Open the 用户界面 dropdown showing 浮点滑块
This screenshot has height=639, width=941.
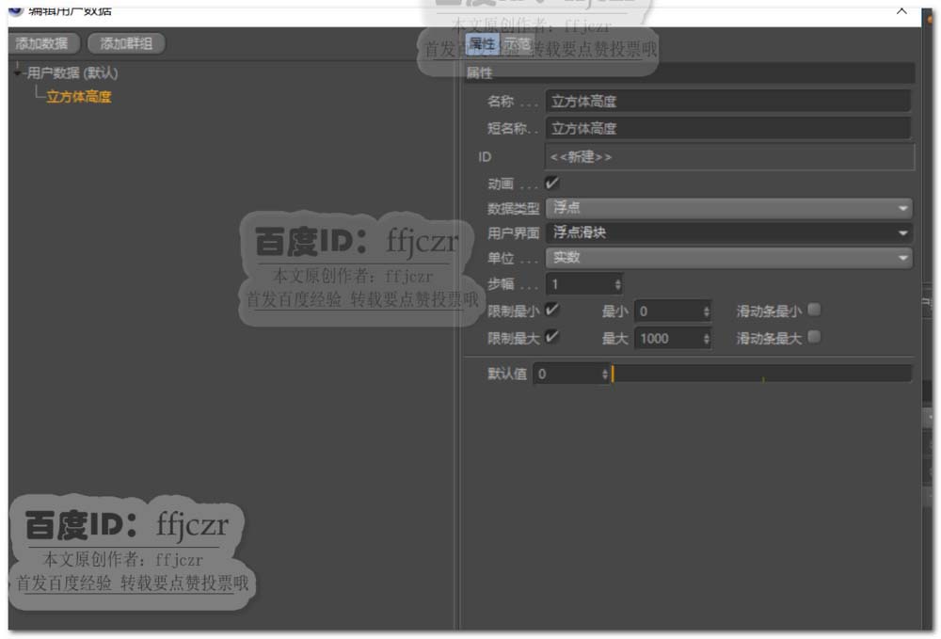click(x=728, y=232)
